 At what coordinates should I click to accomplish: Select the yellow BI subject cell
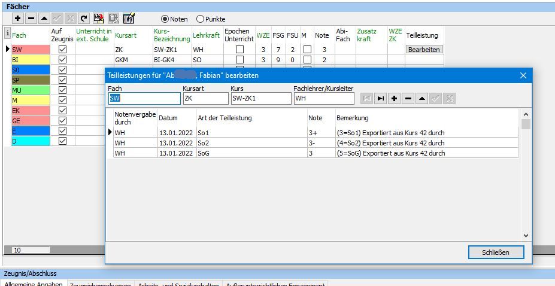tap(31, 60)
